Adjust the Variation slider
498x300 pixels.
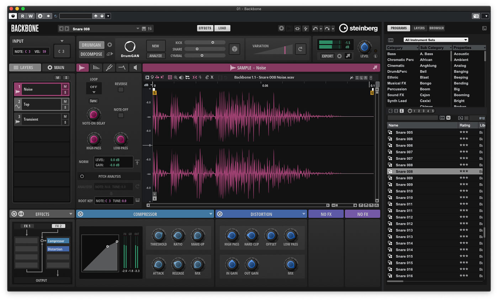pos(273,50)
